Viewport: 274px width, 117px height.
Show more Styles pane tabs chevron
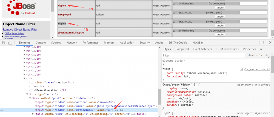coord(261,49)
